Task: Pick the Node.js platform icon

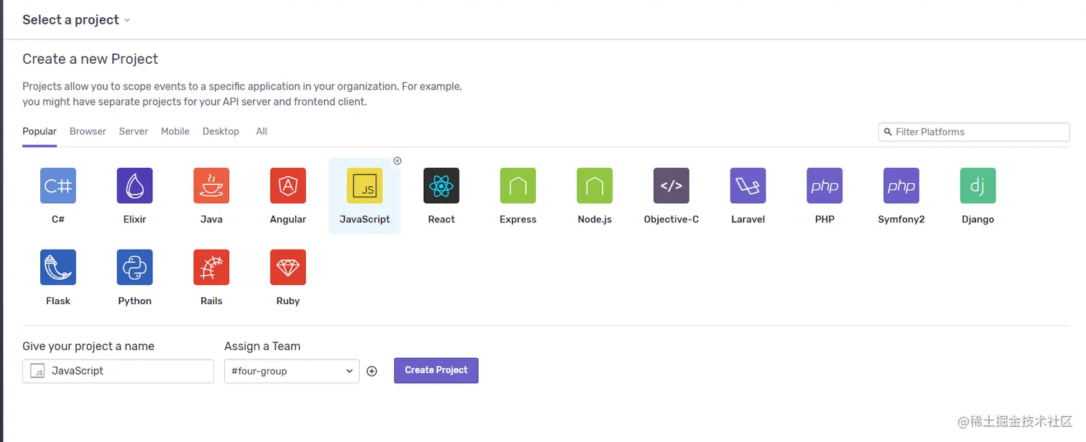Action: pyautogui.click(x=595, y=186)
